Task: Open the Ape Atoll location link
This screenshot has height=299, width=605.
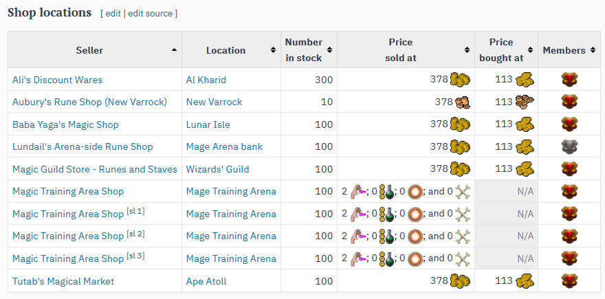Action: (206, 280)
